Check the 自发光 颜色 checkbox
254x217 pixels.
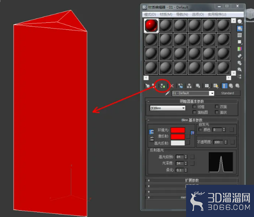pos(201,130)
